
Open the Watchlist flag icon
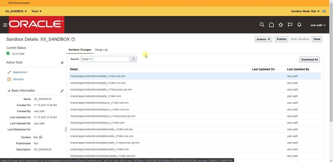point(290,25)
